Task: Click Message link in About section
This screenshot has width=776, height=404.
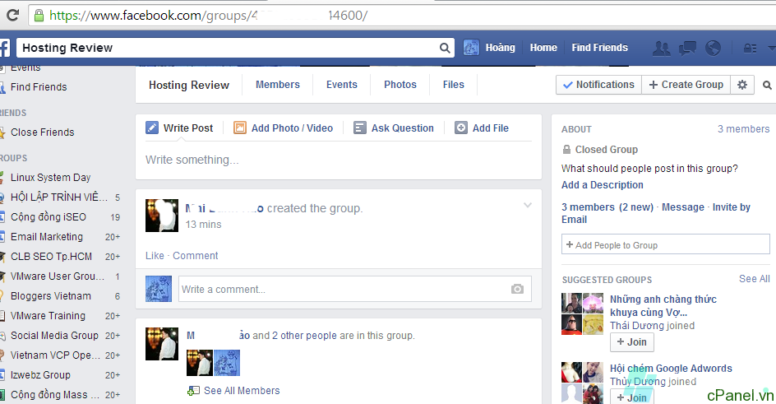Action: tap(683, 207)
